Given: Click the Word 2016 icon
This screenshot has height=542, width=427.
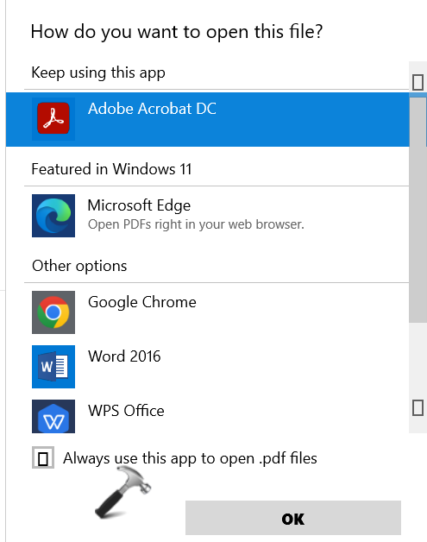Looking at the screenshot, I should click(53, 367).
